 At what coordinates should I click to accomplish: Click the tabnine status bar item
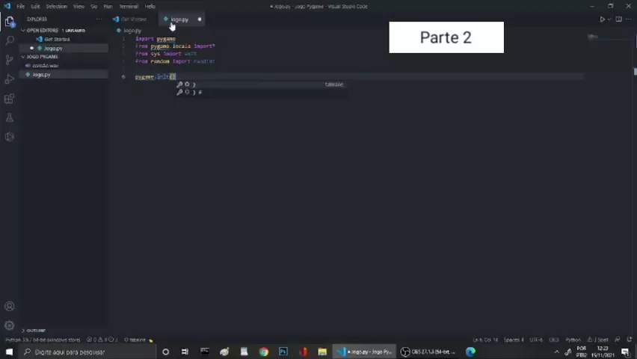coord(138,340)
